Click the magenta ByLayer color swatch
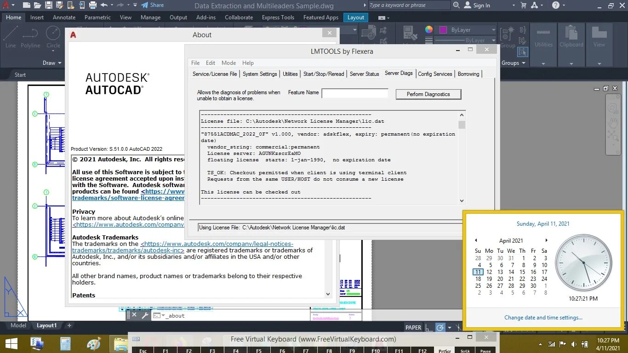The height and width of the screenshot is (353, 628). [443, 30]
